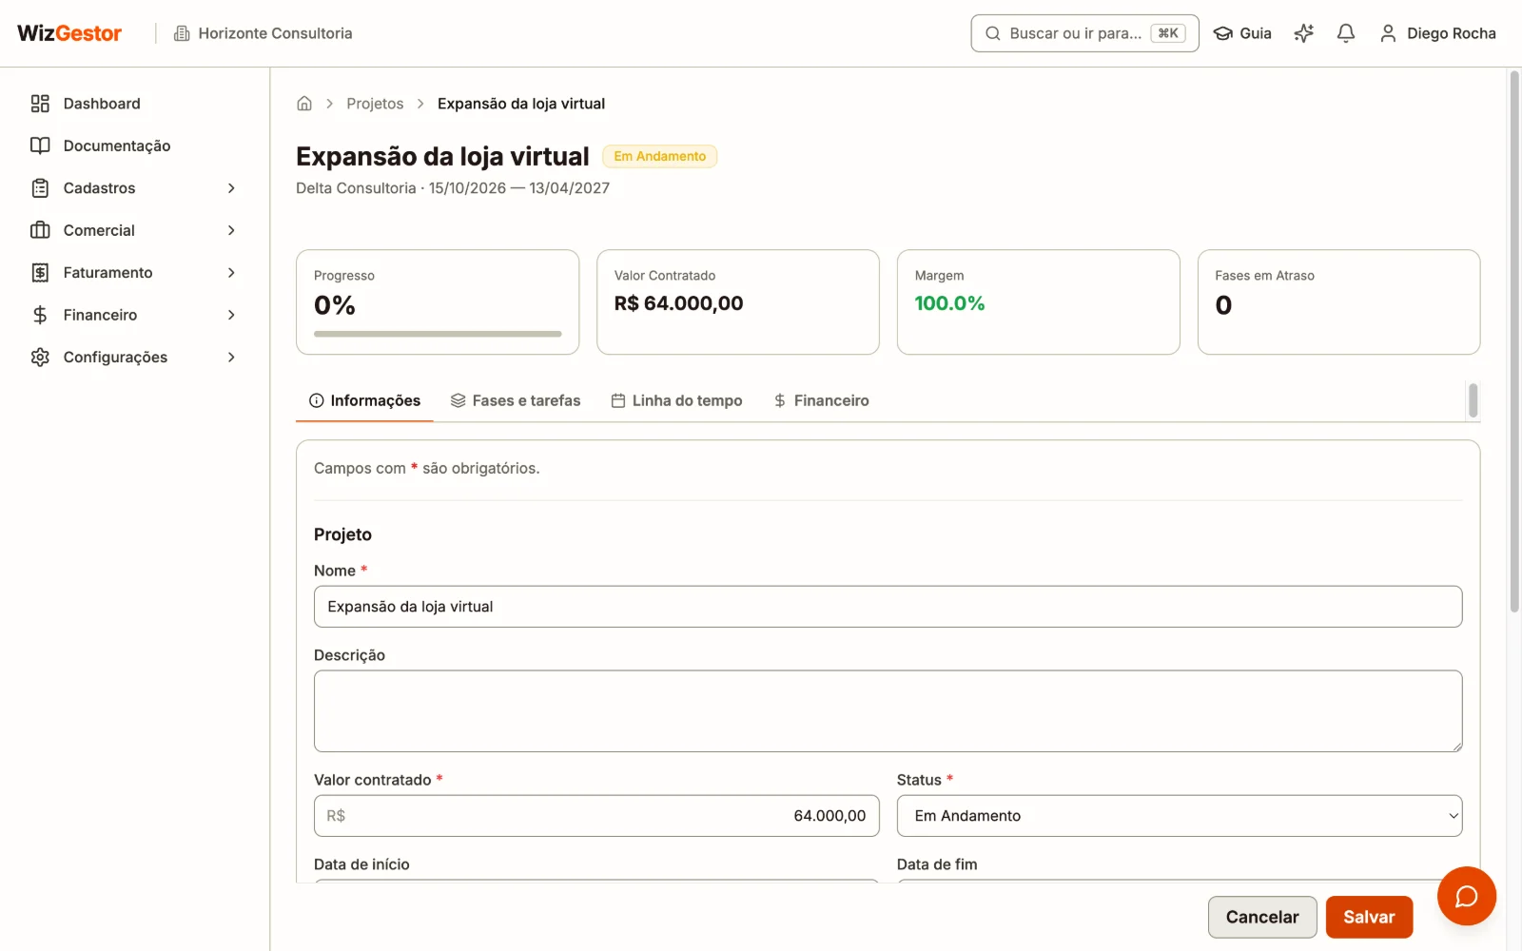Expand the Configurações submenu chevron

[231, 358]
